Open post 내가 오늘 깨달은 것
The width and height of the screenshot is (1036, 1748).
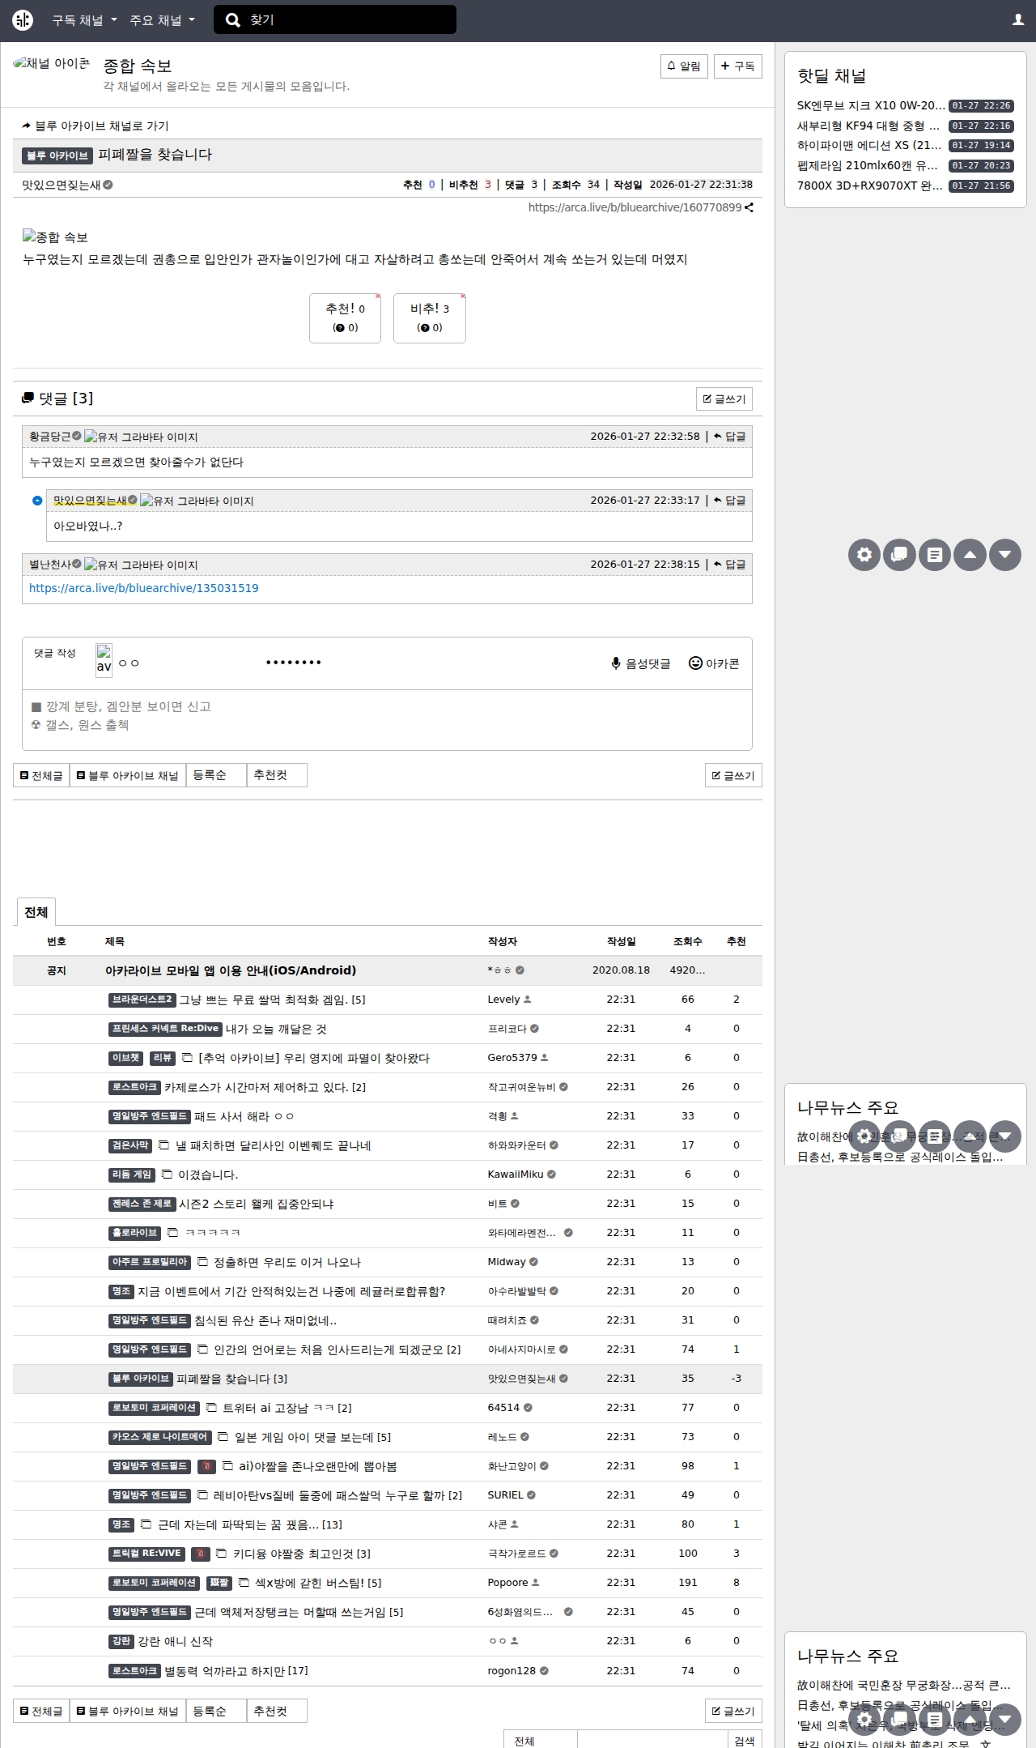pos(276,1029)
